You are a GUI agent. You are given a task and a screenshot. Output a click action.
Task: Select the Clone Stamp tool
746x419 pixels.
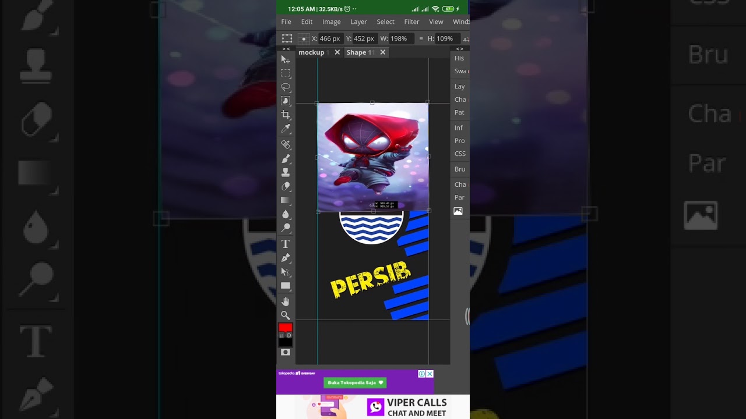coord(286,172)
